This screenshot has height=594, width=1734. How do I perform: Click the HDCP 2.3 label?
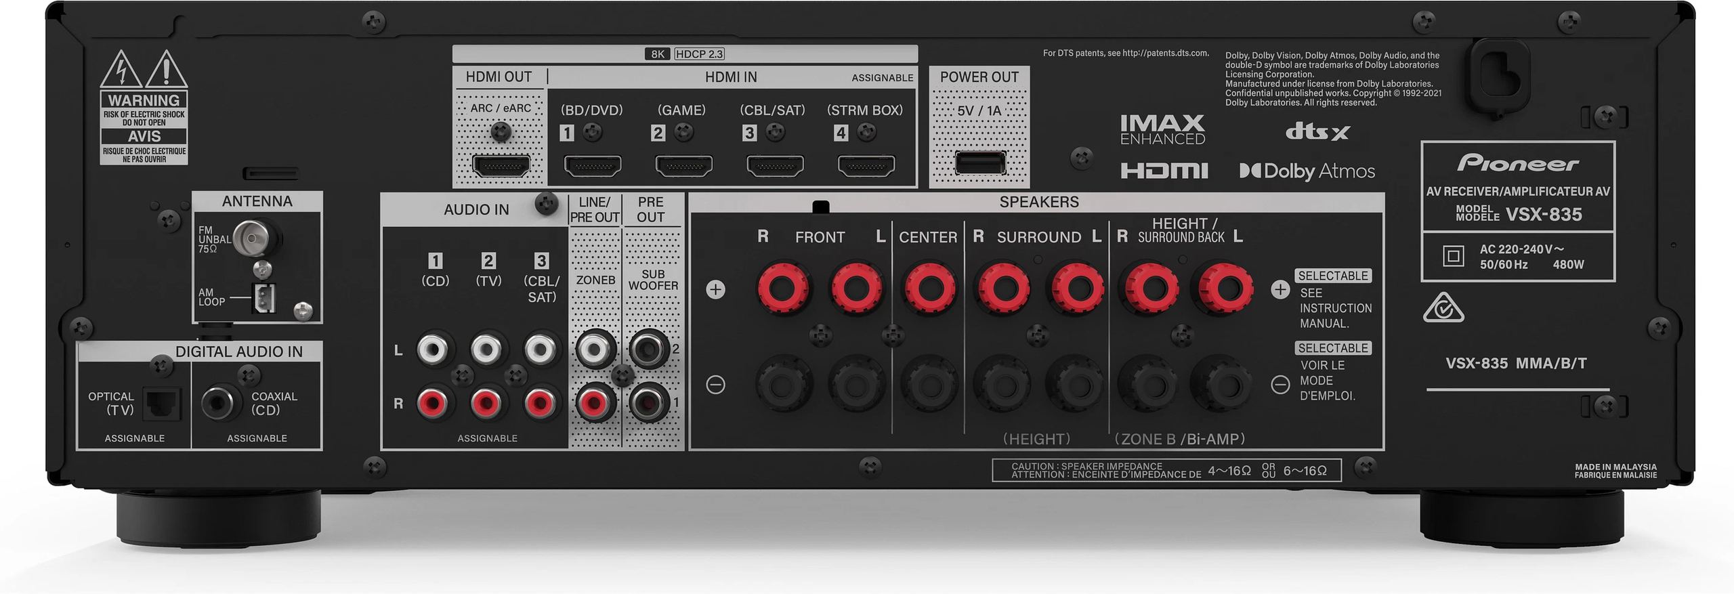point(699,54)
